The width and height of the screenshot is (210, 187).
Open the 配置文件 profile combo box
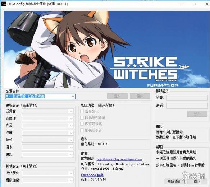point(40,97)
